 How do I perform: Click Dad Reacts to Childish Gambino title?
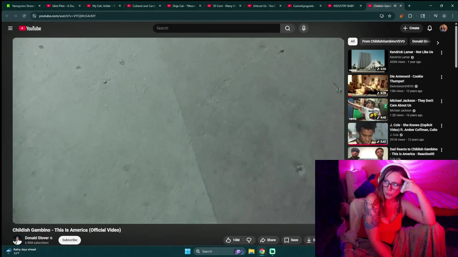[414, 152]
